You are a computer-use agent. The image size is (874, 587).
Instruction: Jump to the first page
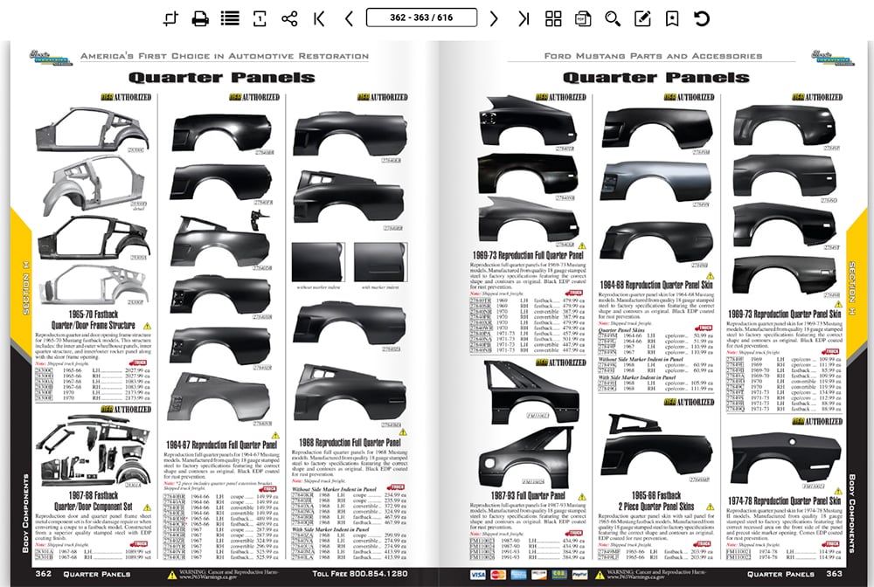click(319, 18)
